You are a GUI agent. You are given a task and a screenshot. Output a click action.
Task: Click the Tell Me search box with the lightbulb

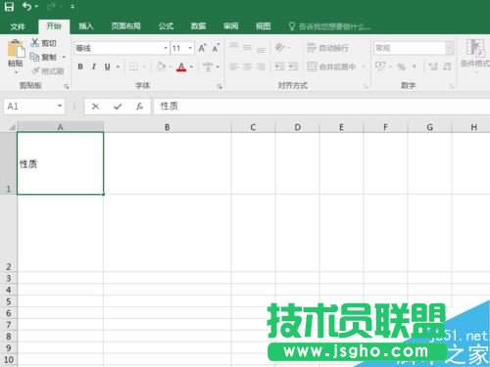[x=330, y=26]
